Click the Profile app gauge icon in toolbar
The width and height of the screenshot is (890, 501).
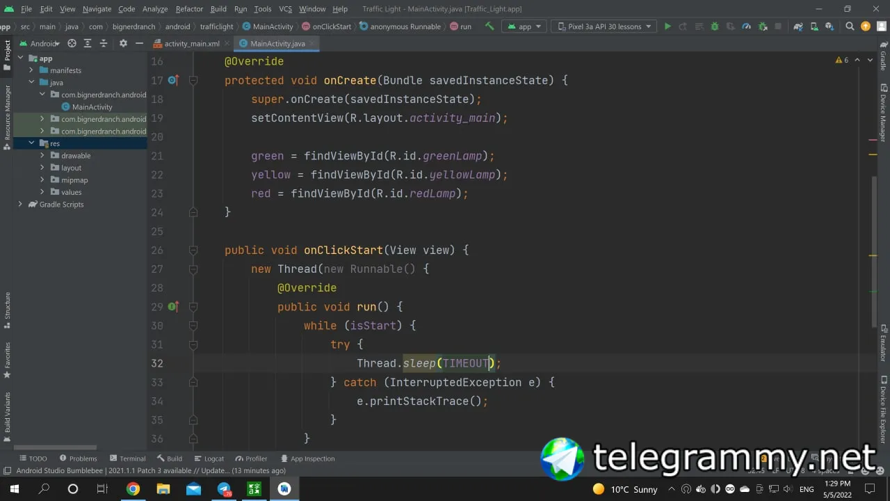(x=747, y=26)
